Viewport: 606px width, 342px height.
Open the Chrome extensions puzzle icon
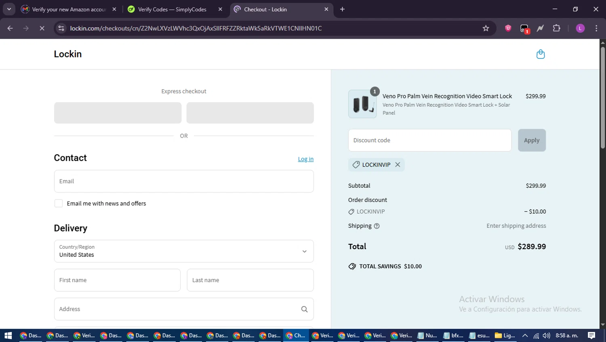click(556, 28)
